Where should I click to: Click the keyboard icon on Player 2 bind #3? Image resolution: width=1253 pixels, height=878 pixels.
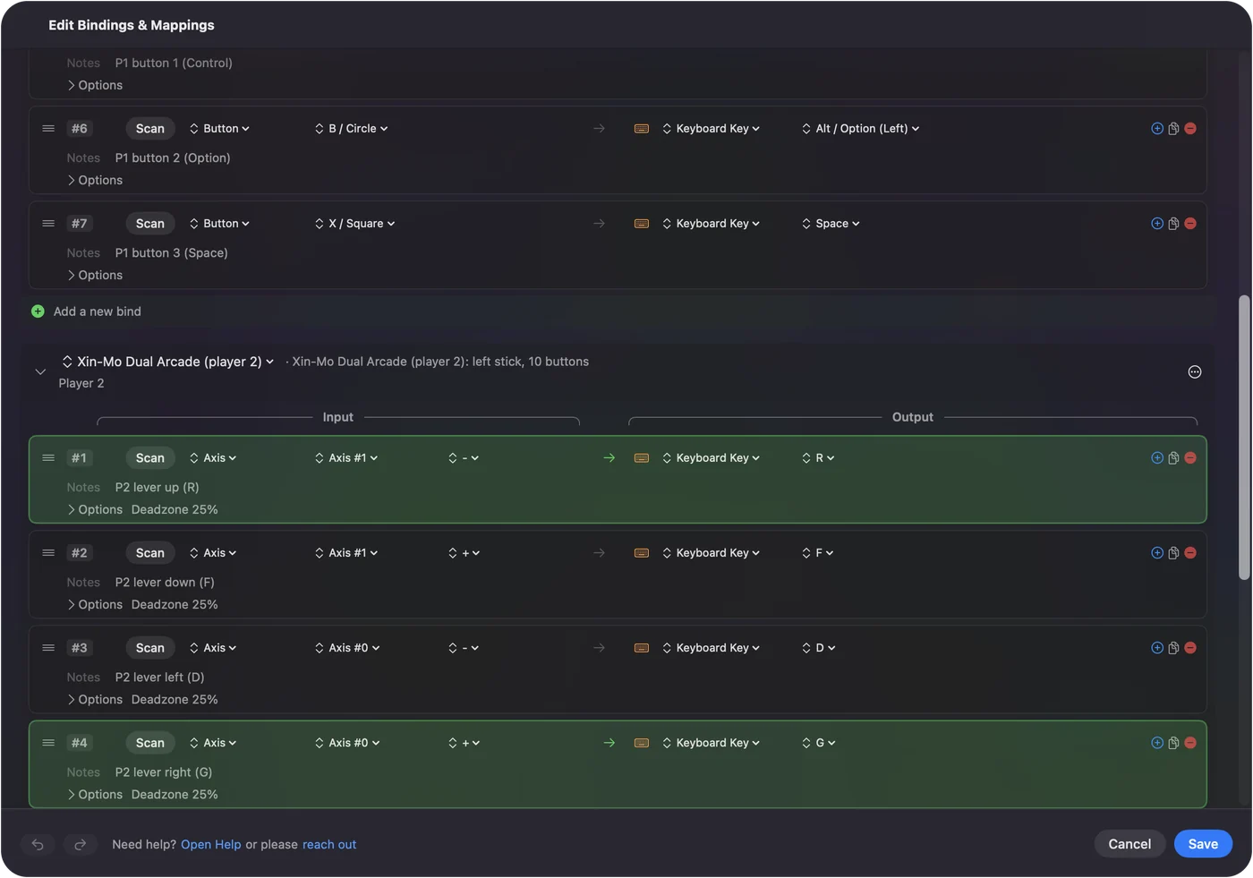tap(642, 648)
